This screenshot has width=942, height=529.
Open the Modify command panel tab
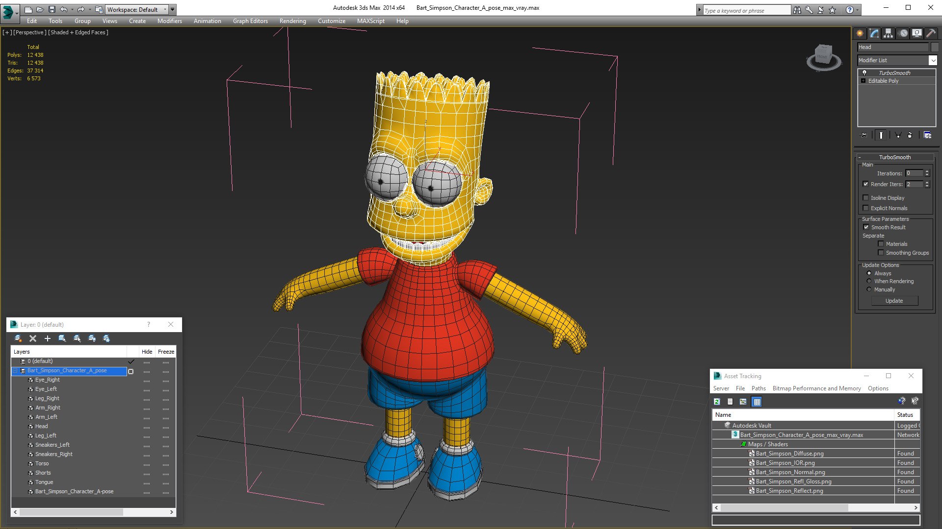(x=874, y=33)
